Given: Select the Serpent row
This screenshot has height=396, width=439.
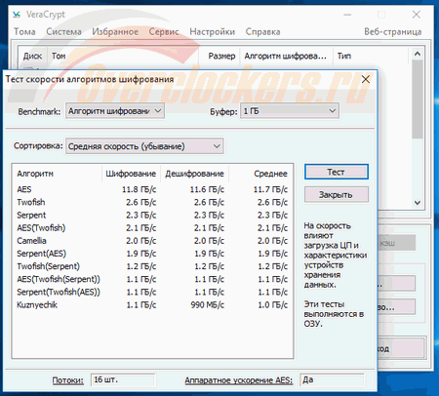Looking at the screenshot, I should (152, 215).
